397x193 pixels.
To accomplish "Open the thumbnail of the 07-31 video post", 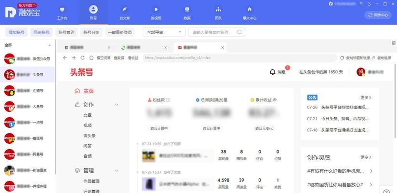I will (148, 156).
